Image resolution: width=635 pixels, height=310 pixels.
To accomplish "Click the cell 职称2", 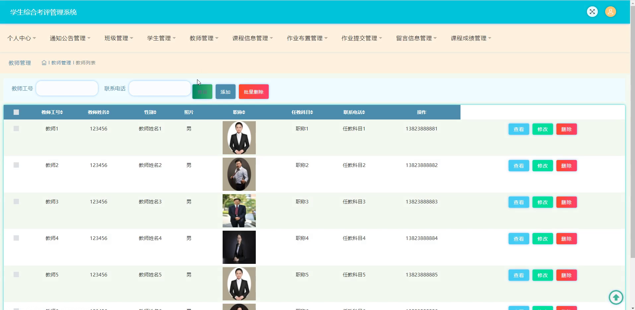I will coord(302,165).
